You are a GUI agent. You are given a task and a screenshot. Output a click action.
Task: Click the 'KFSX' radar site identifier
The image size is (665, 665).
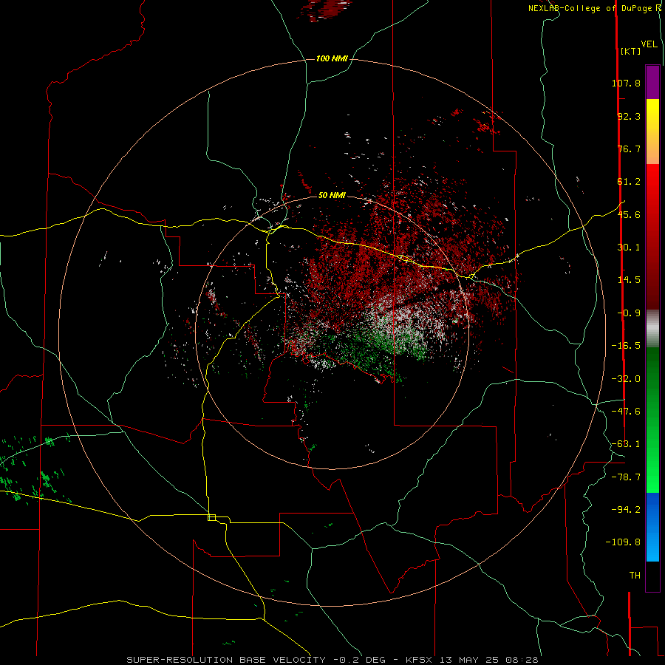coord(420,660)
